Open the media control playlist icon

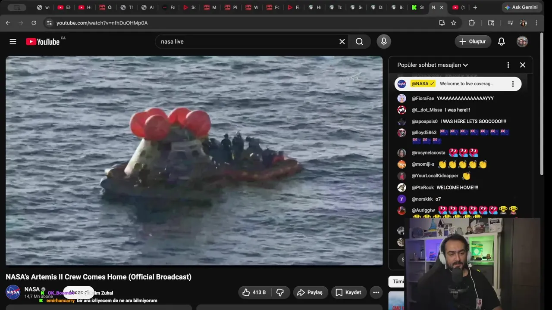point(510,23)
